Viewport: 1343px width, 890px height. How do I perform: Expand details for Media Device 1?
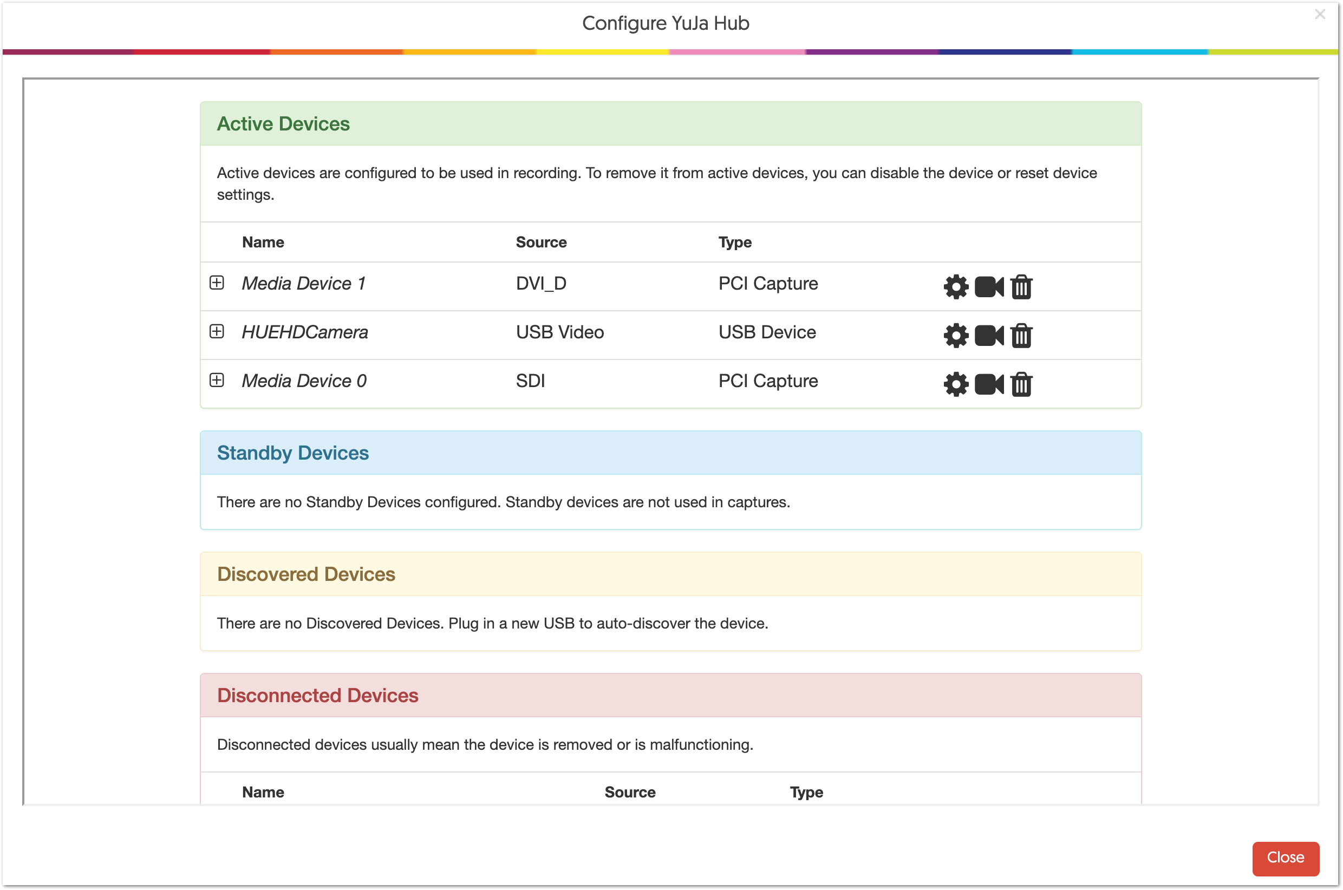pos(217,283)
